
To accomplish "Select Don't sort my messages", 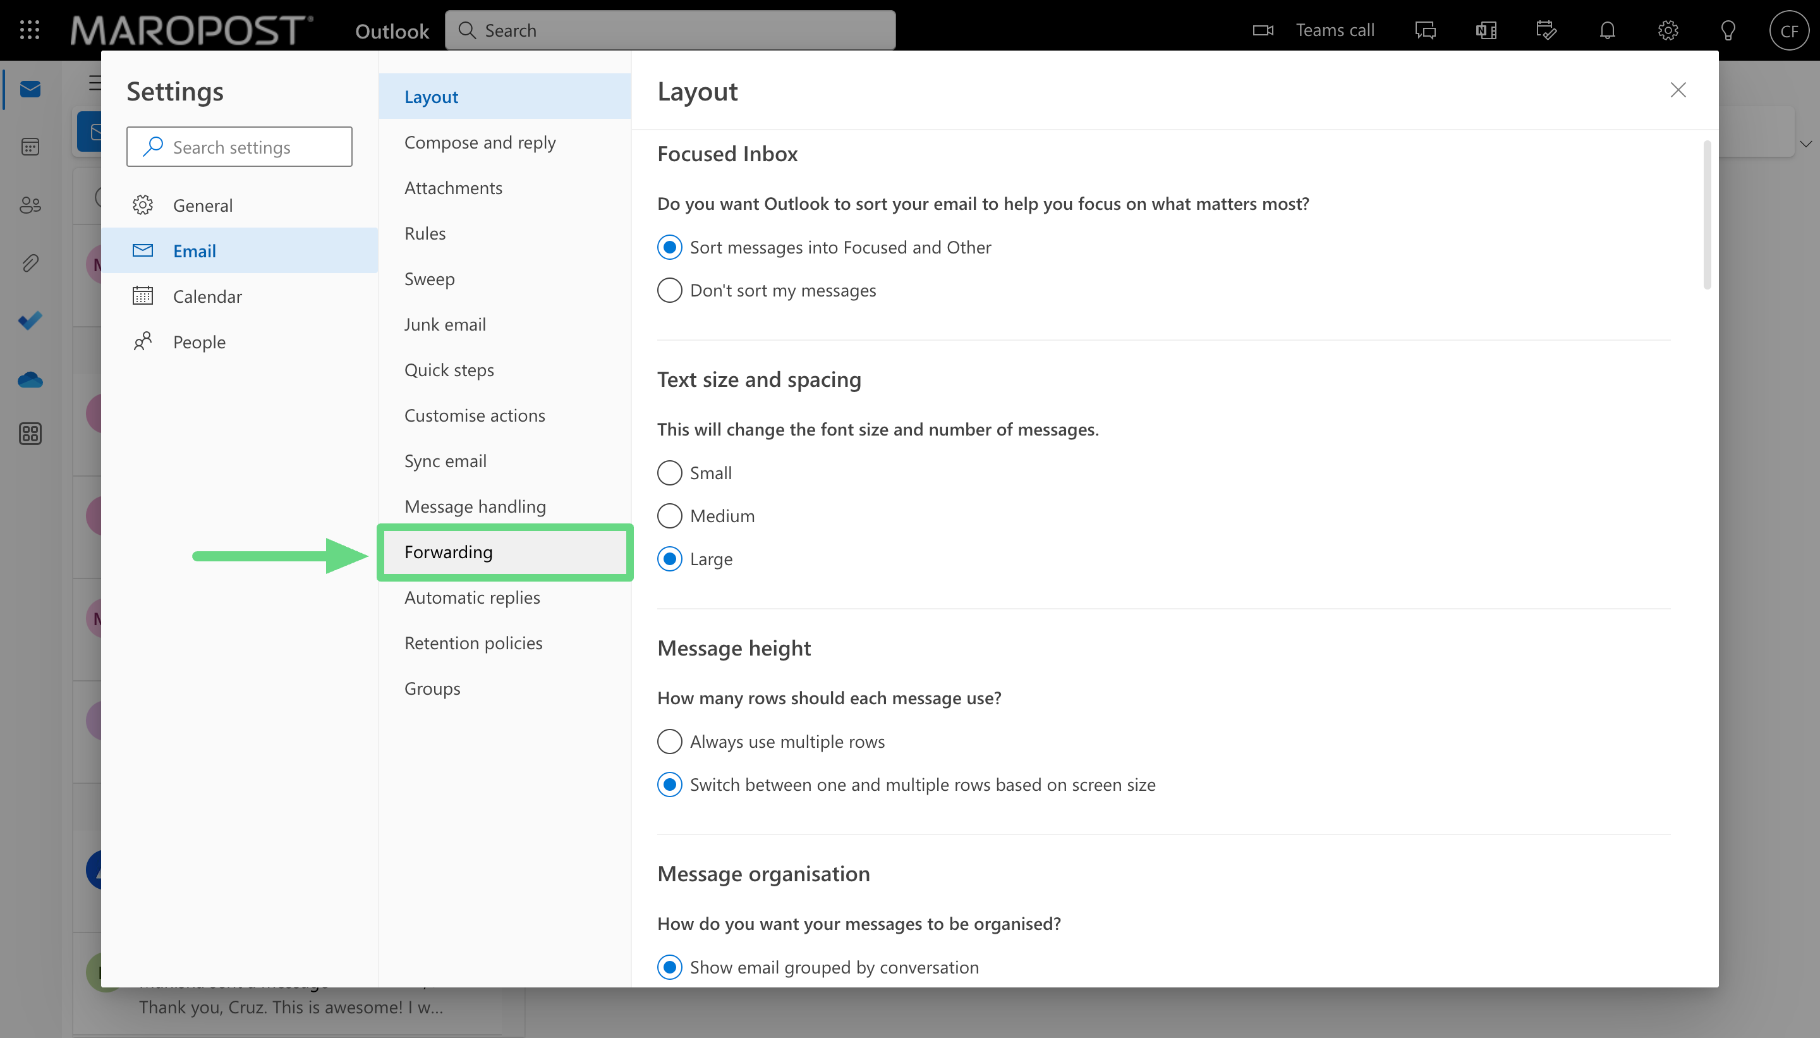I will 670,290.
